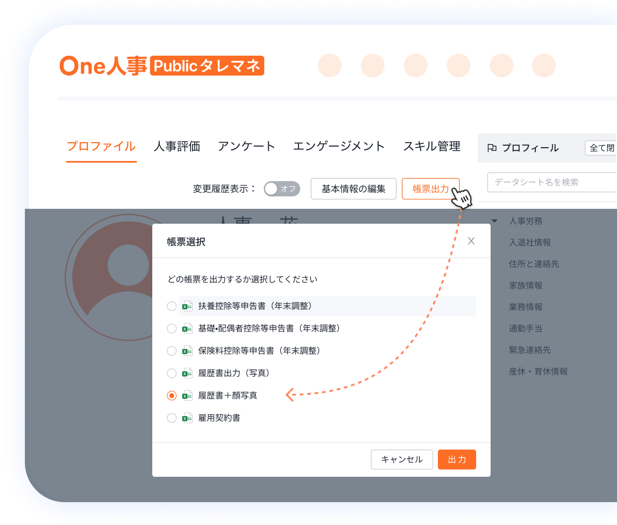Screen dimensions: 617x525
Task: Click the orange 出力 button
Action: pos(457,459)
